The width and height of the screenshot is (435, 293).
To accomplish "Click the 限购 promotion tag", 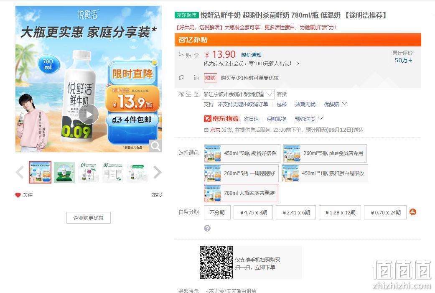I will coord(210,78).
